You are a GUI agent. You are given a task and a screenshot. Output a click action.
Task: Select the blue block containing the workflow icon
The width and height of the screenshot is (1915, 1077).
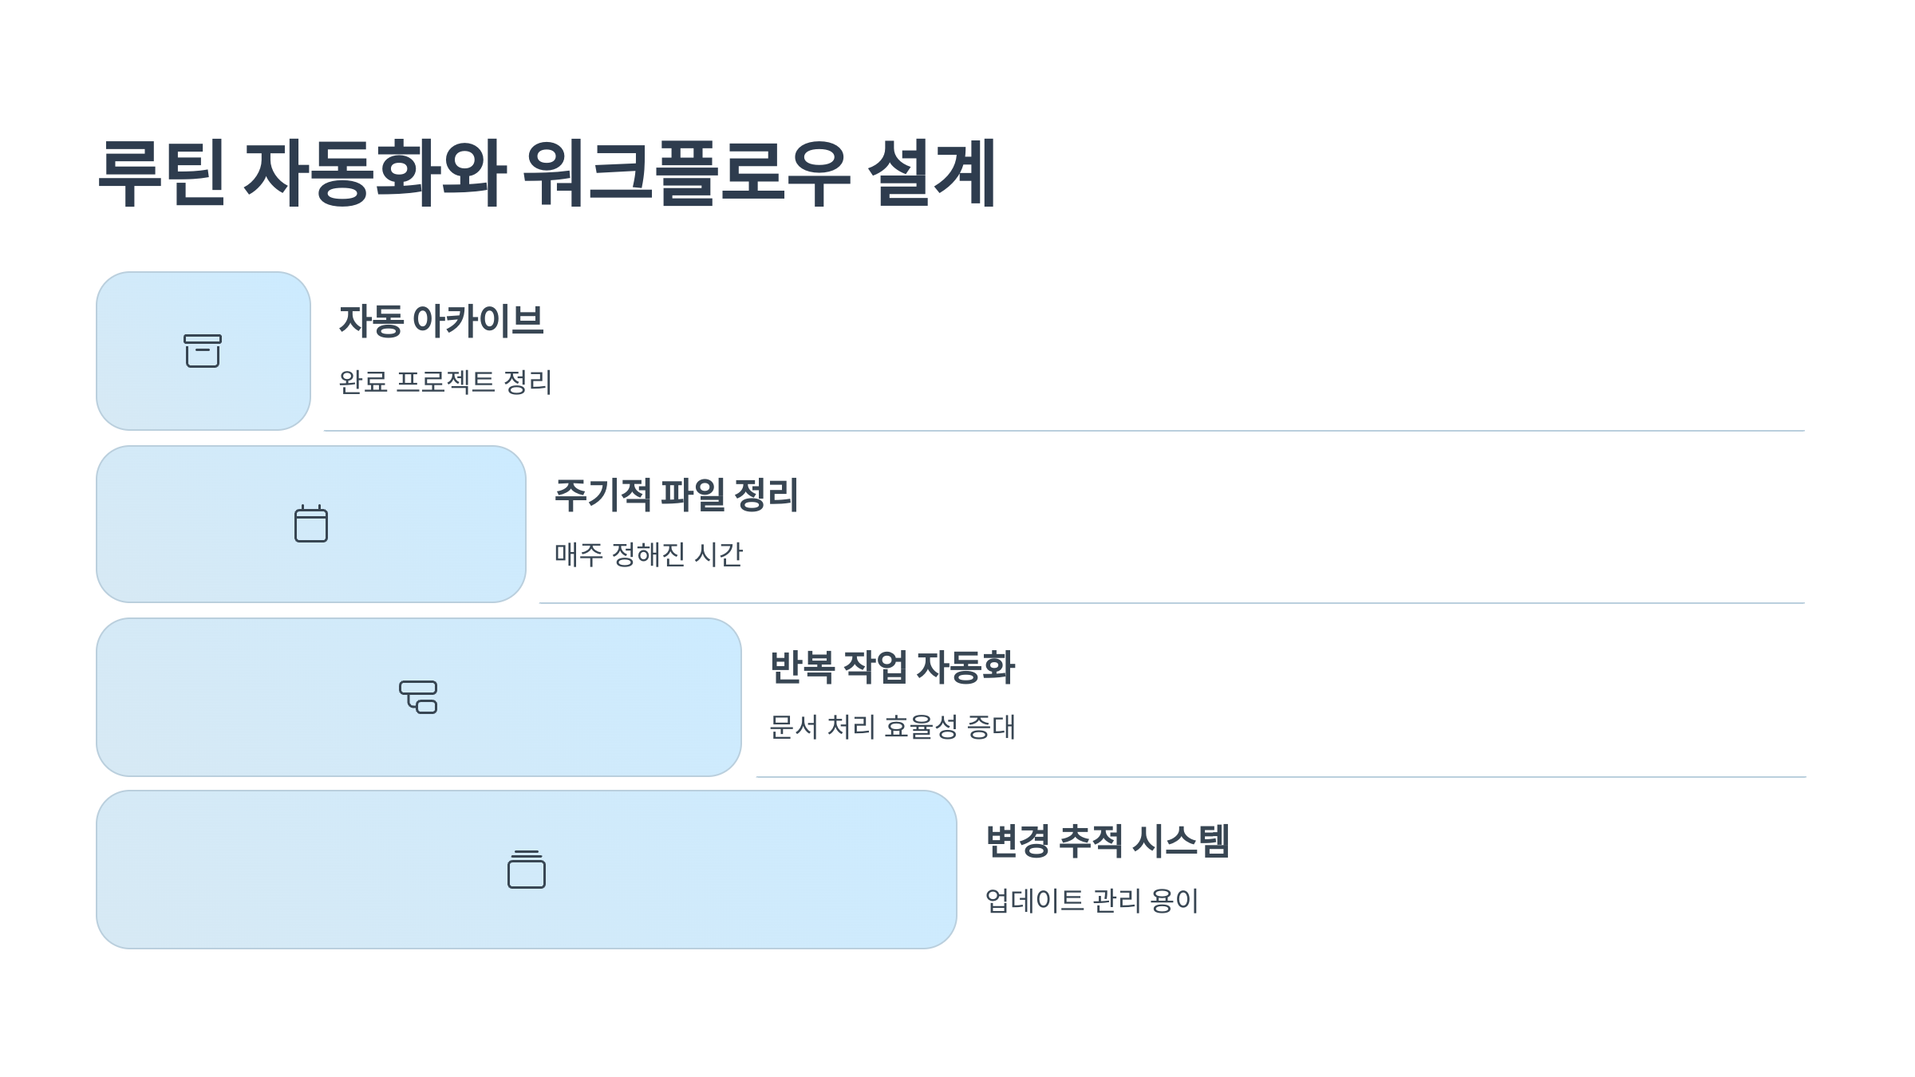pyautogui.click(x=419, y=697)
